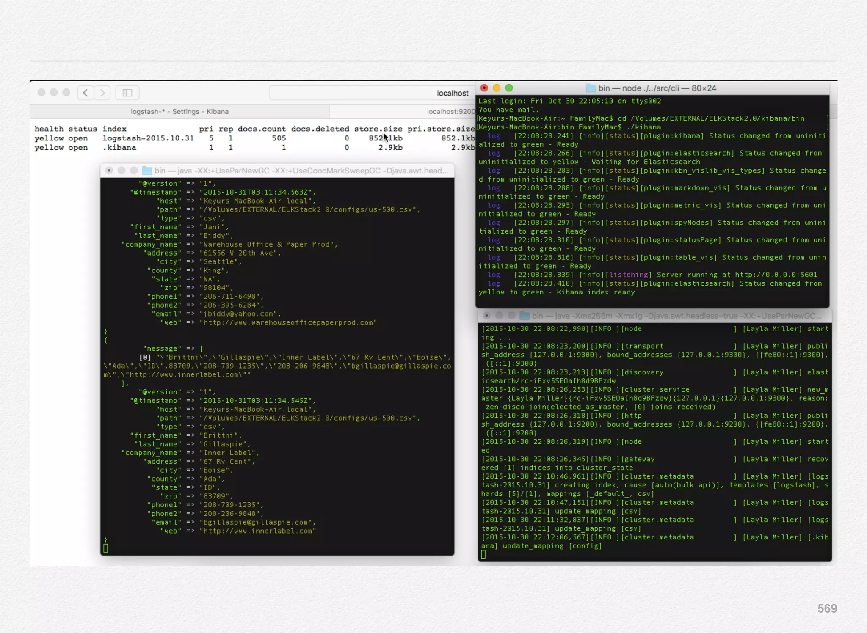
Task: Minimize the Xms256m elasticsearch terminal window
Action: 499,316
